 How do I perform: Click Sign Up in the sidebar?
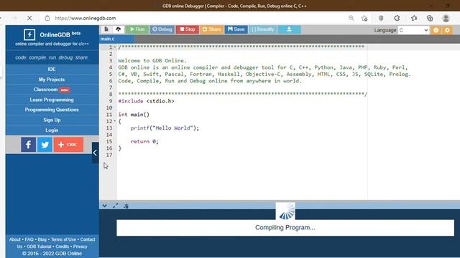click(x=52, y=120)
